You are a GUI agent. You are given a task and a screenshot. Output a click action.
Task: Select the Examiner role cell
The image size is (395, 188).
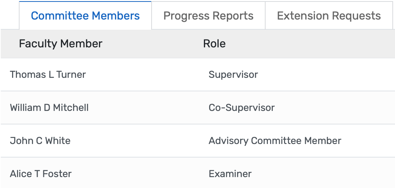click(x=230, y=174)
